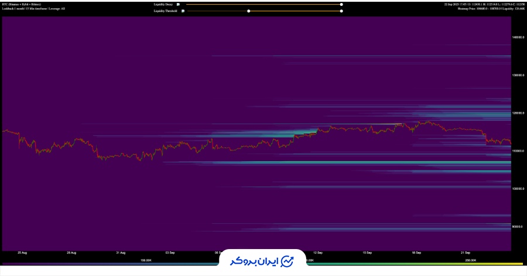Click the 250.00K color scale label

pyautogui.click(x=471, y=260)
